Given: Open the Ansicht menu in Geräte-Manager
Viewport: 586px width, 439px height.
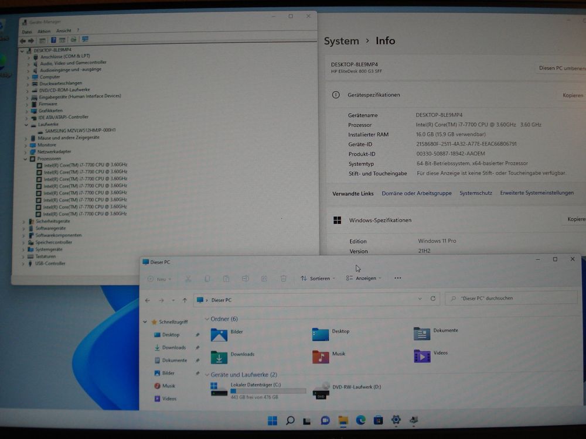Looking at the screenshot, I should point(63,31).
